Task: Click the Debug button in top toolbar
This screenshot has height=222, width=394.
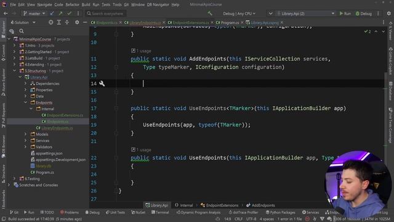Action: [x=364, y=14]
